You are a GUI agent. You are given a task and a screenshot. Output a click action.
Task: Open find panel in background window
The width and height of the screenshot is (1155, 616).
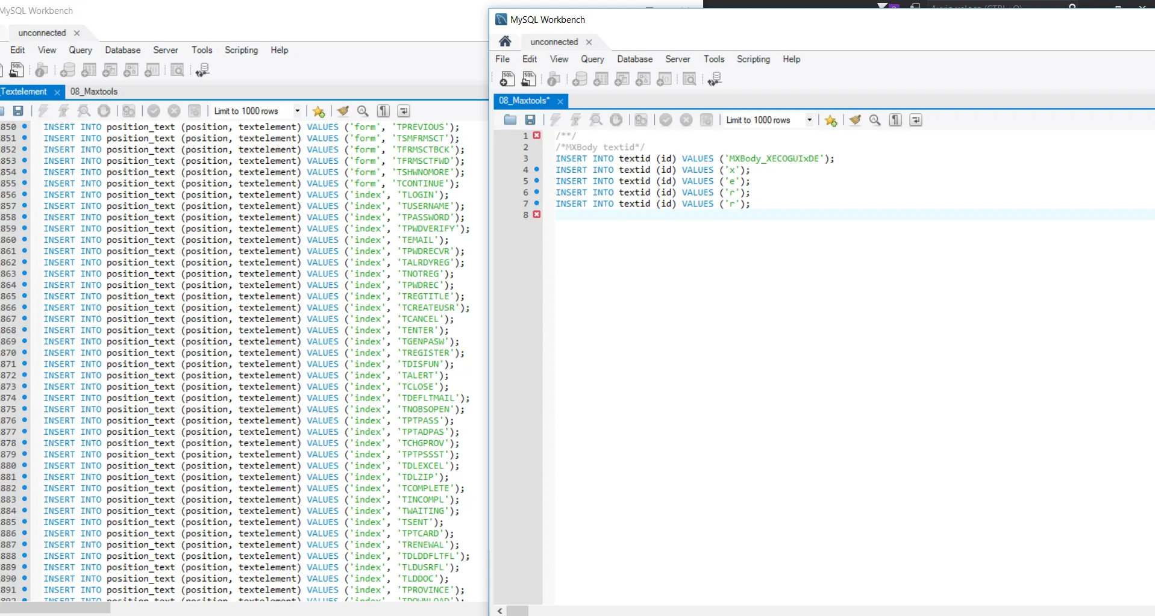click(363, 111)
